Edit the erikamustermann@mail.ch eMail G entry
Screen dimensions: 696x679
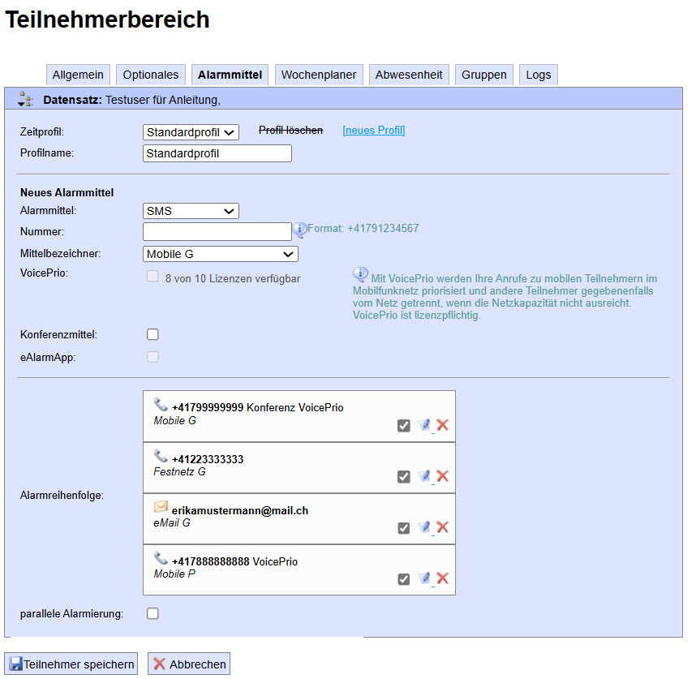click(425, 527)
